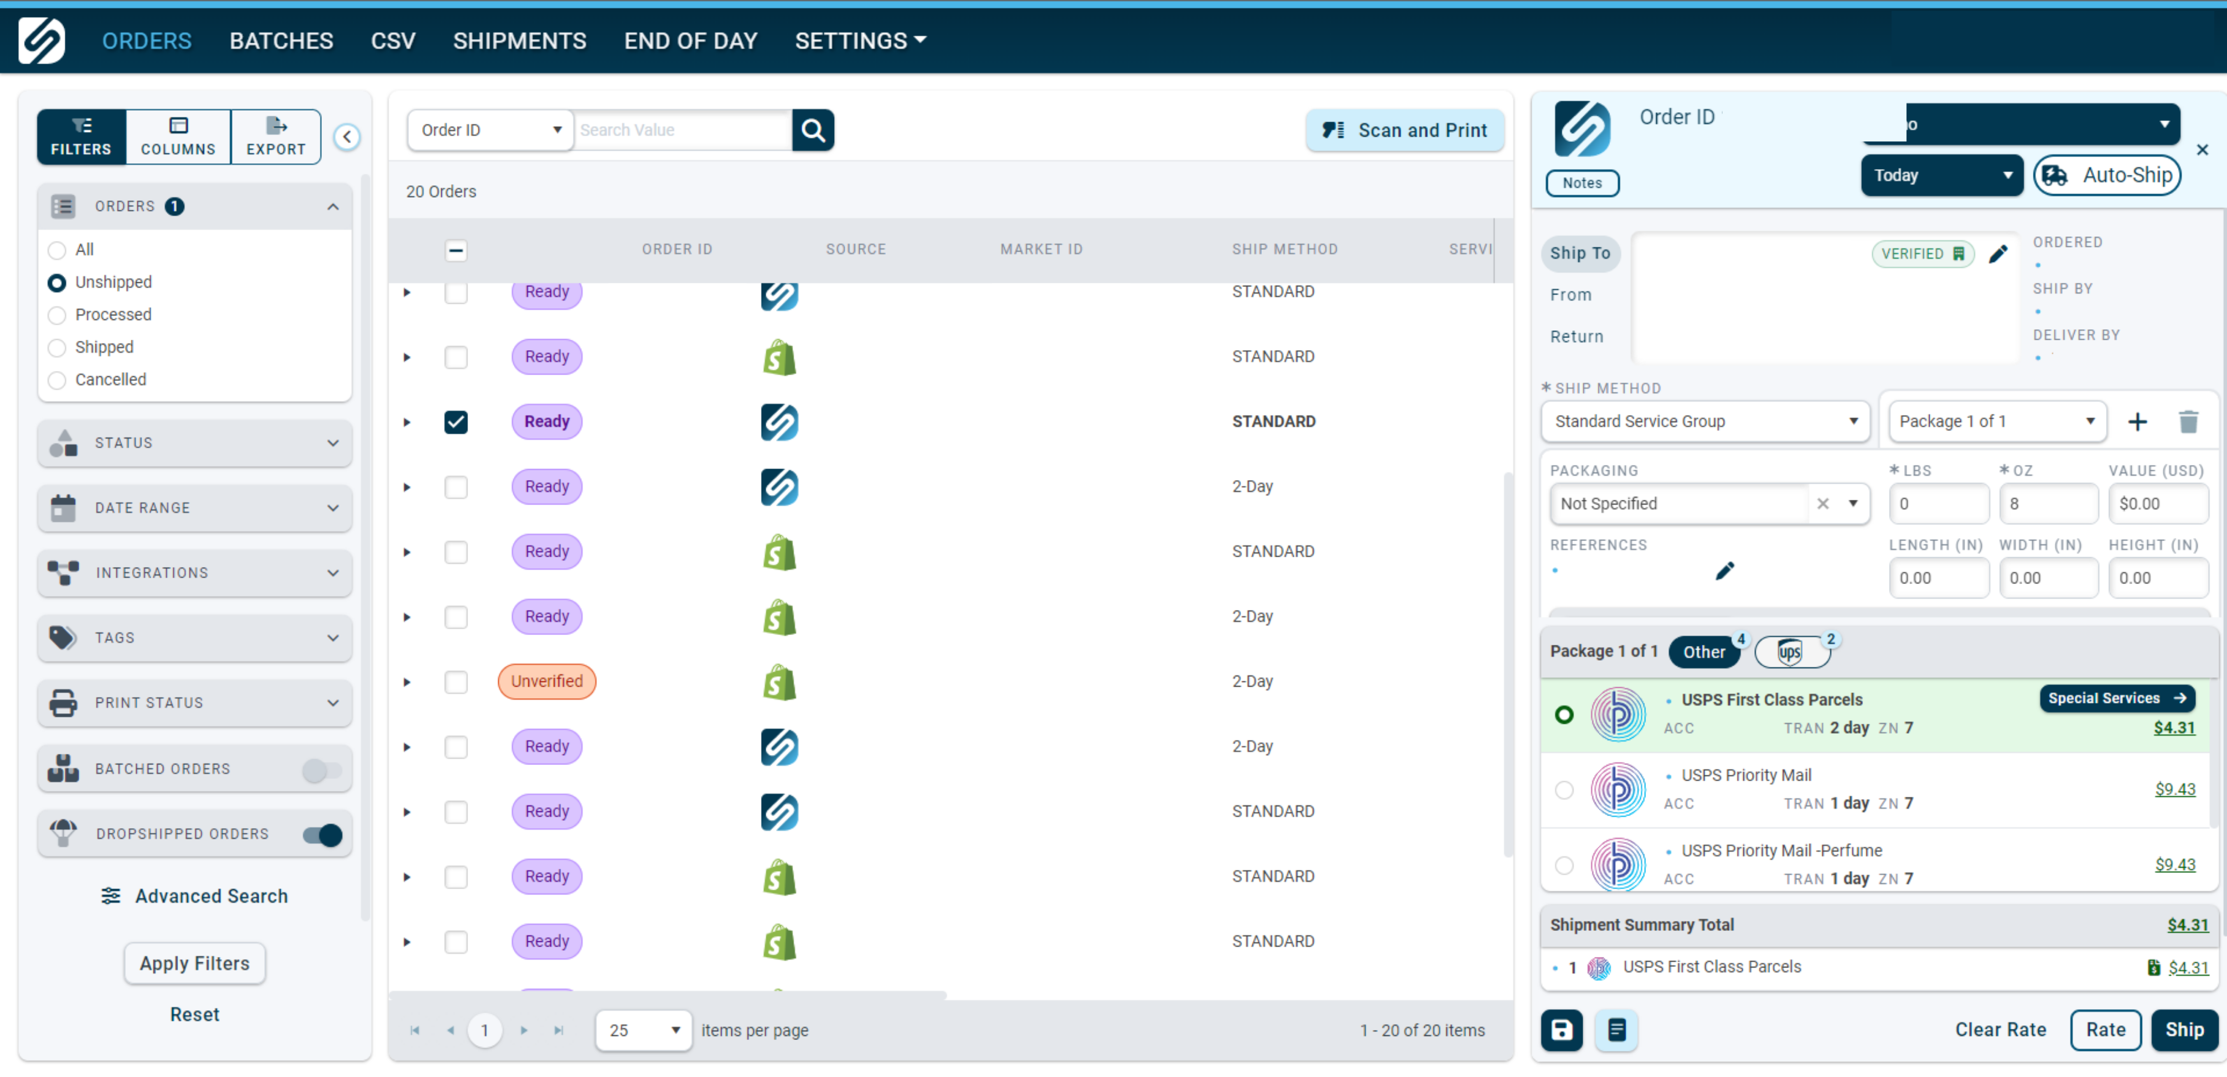Click the Clear Rate link

click(x=2001, y=1030)
